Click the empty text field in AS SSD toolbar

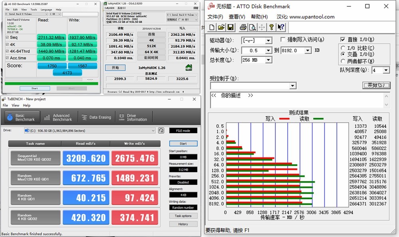[80, 14]
